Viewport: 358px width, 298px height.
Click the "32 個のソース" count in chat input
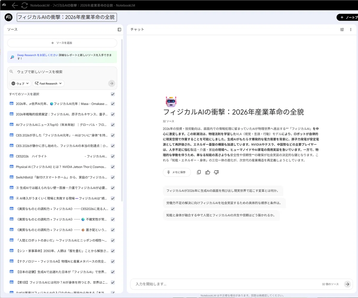(330, 284)
